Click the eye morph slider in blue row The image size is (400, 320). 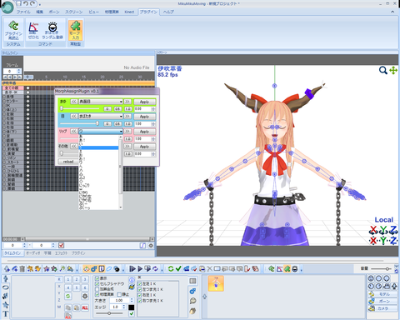tap(79, 123)
